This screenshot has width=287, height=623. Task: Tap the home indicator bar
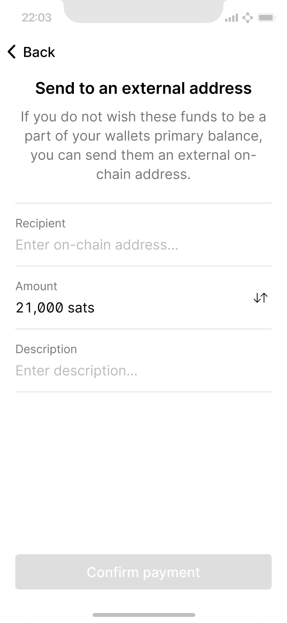point(143,615)
